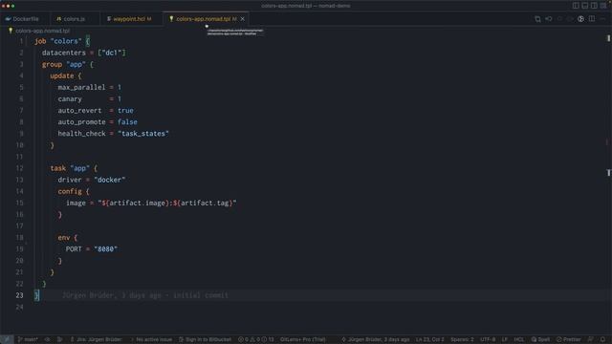
Task: Change the UTF-8 file encoding
Action: [488, 339]
